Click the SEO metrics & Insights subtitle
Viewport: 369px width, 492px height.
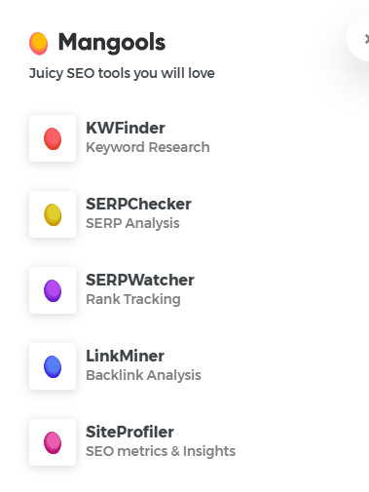[x=161, y=451]
